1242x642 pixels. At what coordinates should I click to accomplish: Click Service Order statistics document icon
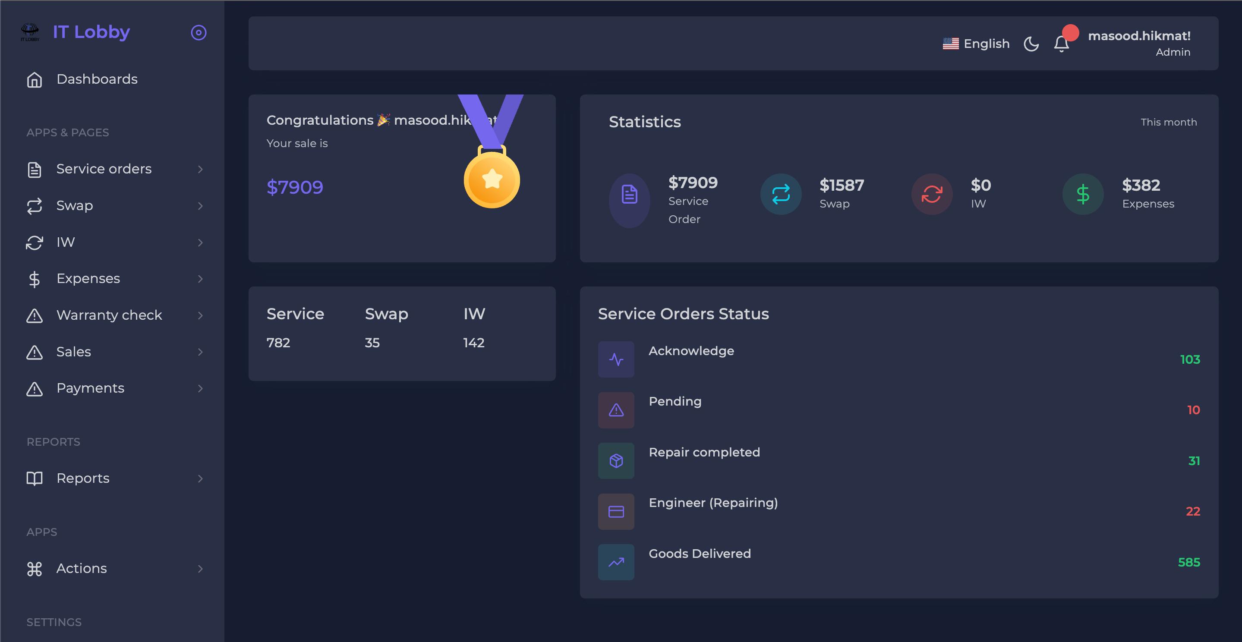coord(629,194)
